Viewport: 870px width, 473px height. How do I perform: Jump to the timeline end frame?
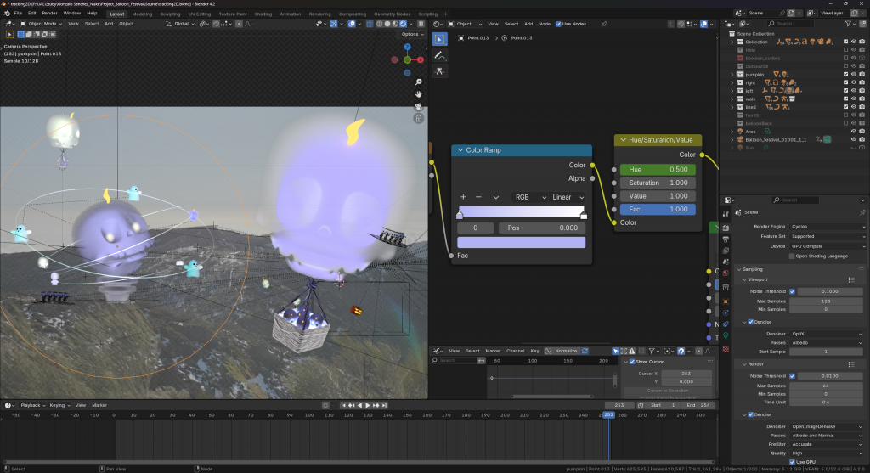(385, 405)
